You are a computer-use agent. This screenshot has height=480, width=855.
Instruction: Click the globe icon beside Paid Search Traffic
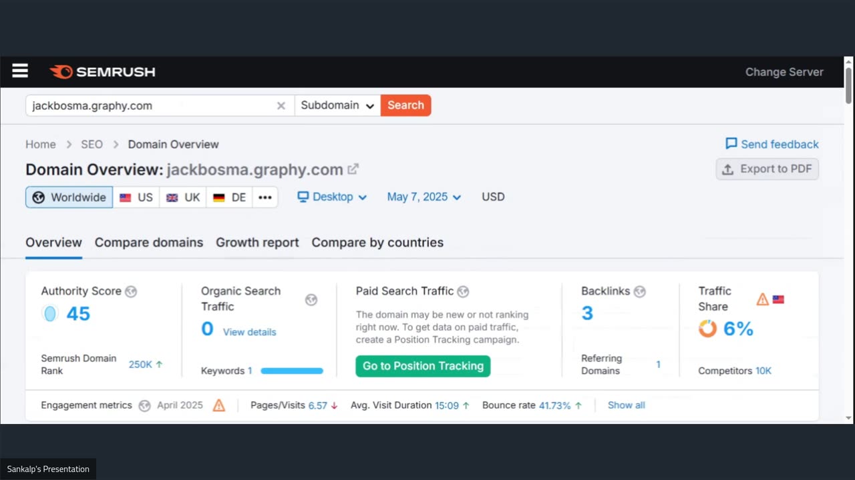point(463,291)
